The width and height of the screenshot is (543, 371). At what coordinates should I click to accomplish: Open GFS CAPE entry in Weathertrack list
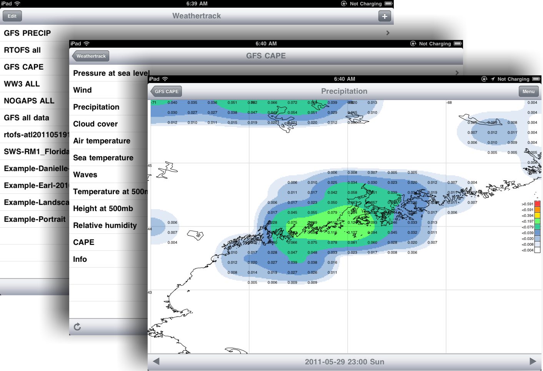click(24, 67)
